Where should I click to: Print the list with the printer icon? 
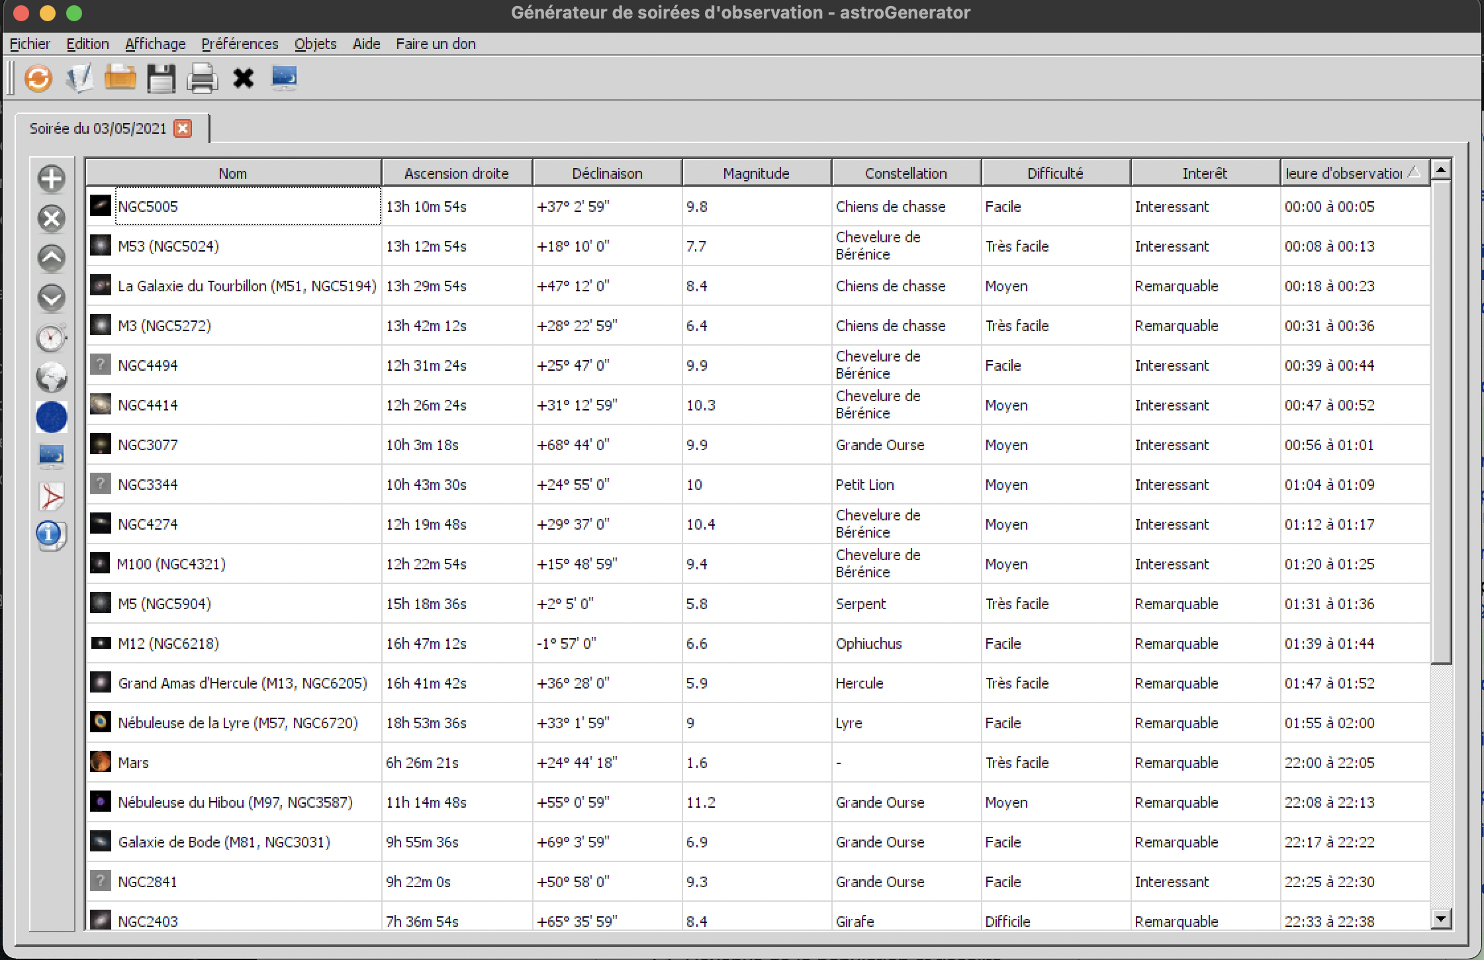[x=202, y=78]
